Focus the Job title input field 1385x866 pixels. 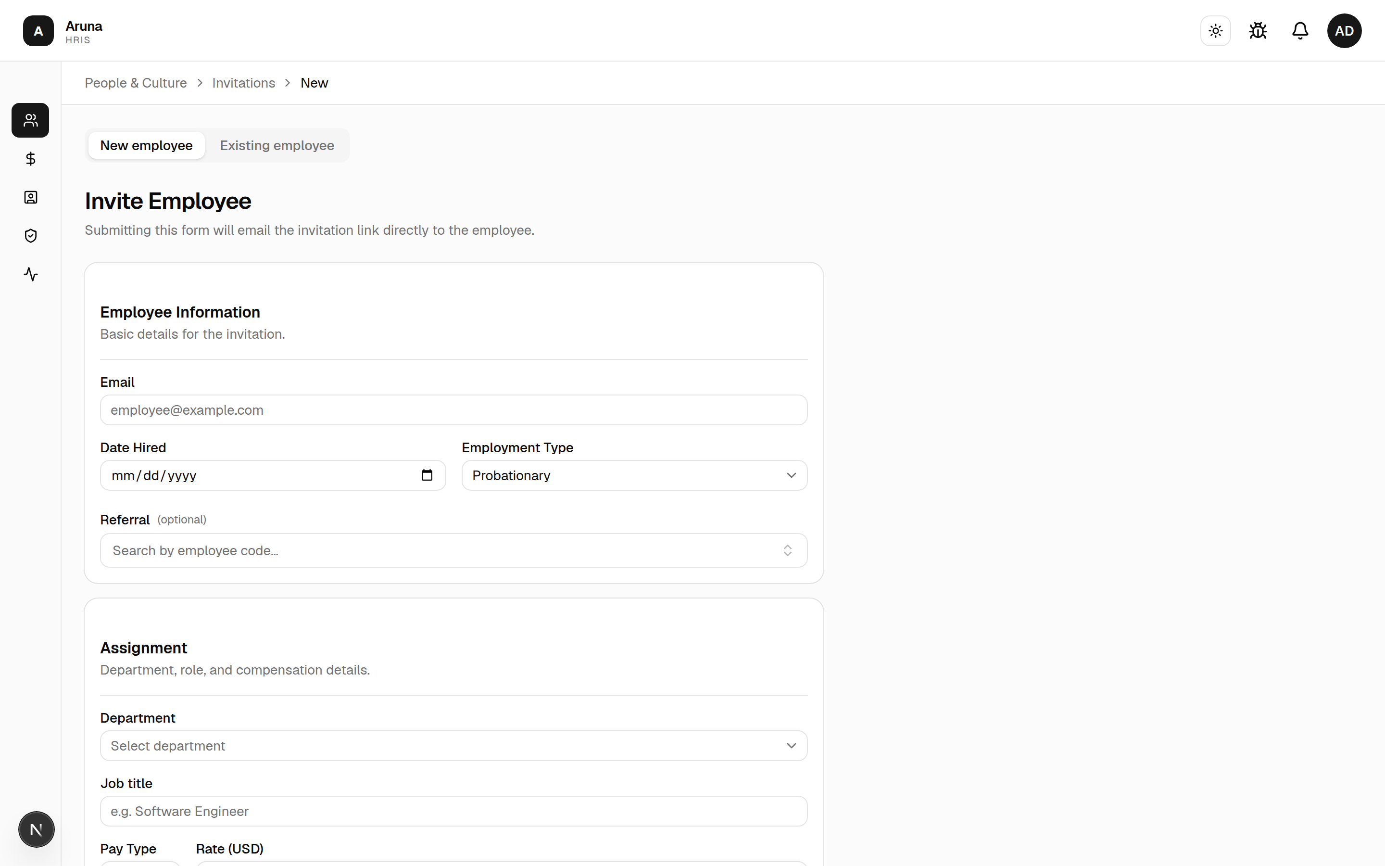click(454, 811)
